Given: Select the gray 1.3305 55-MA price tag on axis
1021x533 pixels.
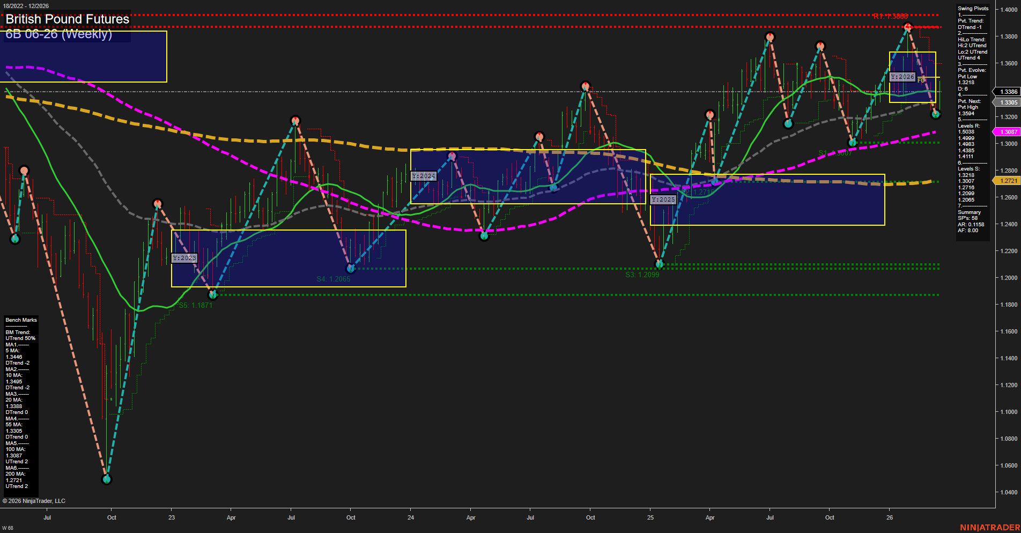Looking at the screenshot, I should 1008,102.
